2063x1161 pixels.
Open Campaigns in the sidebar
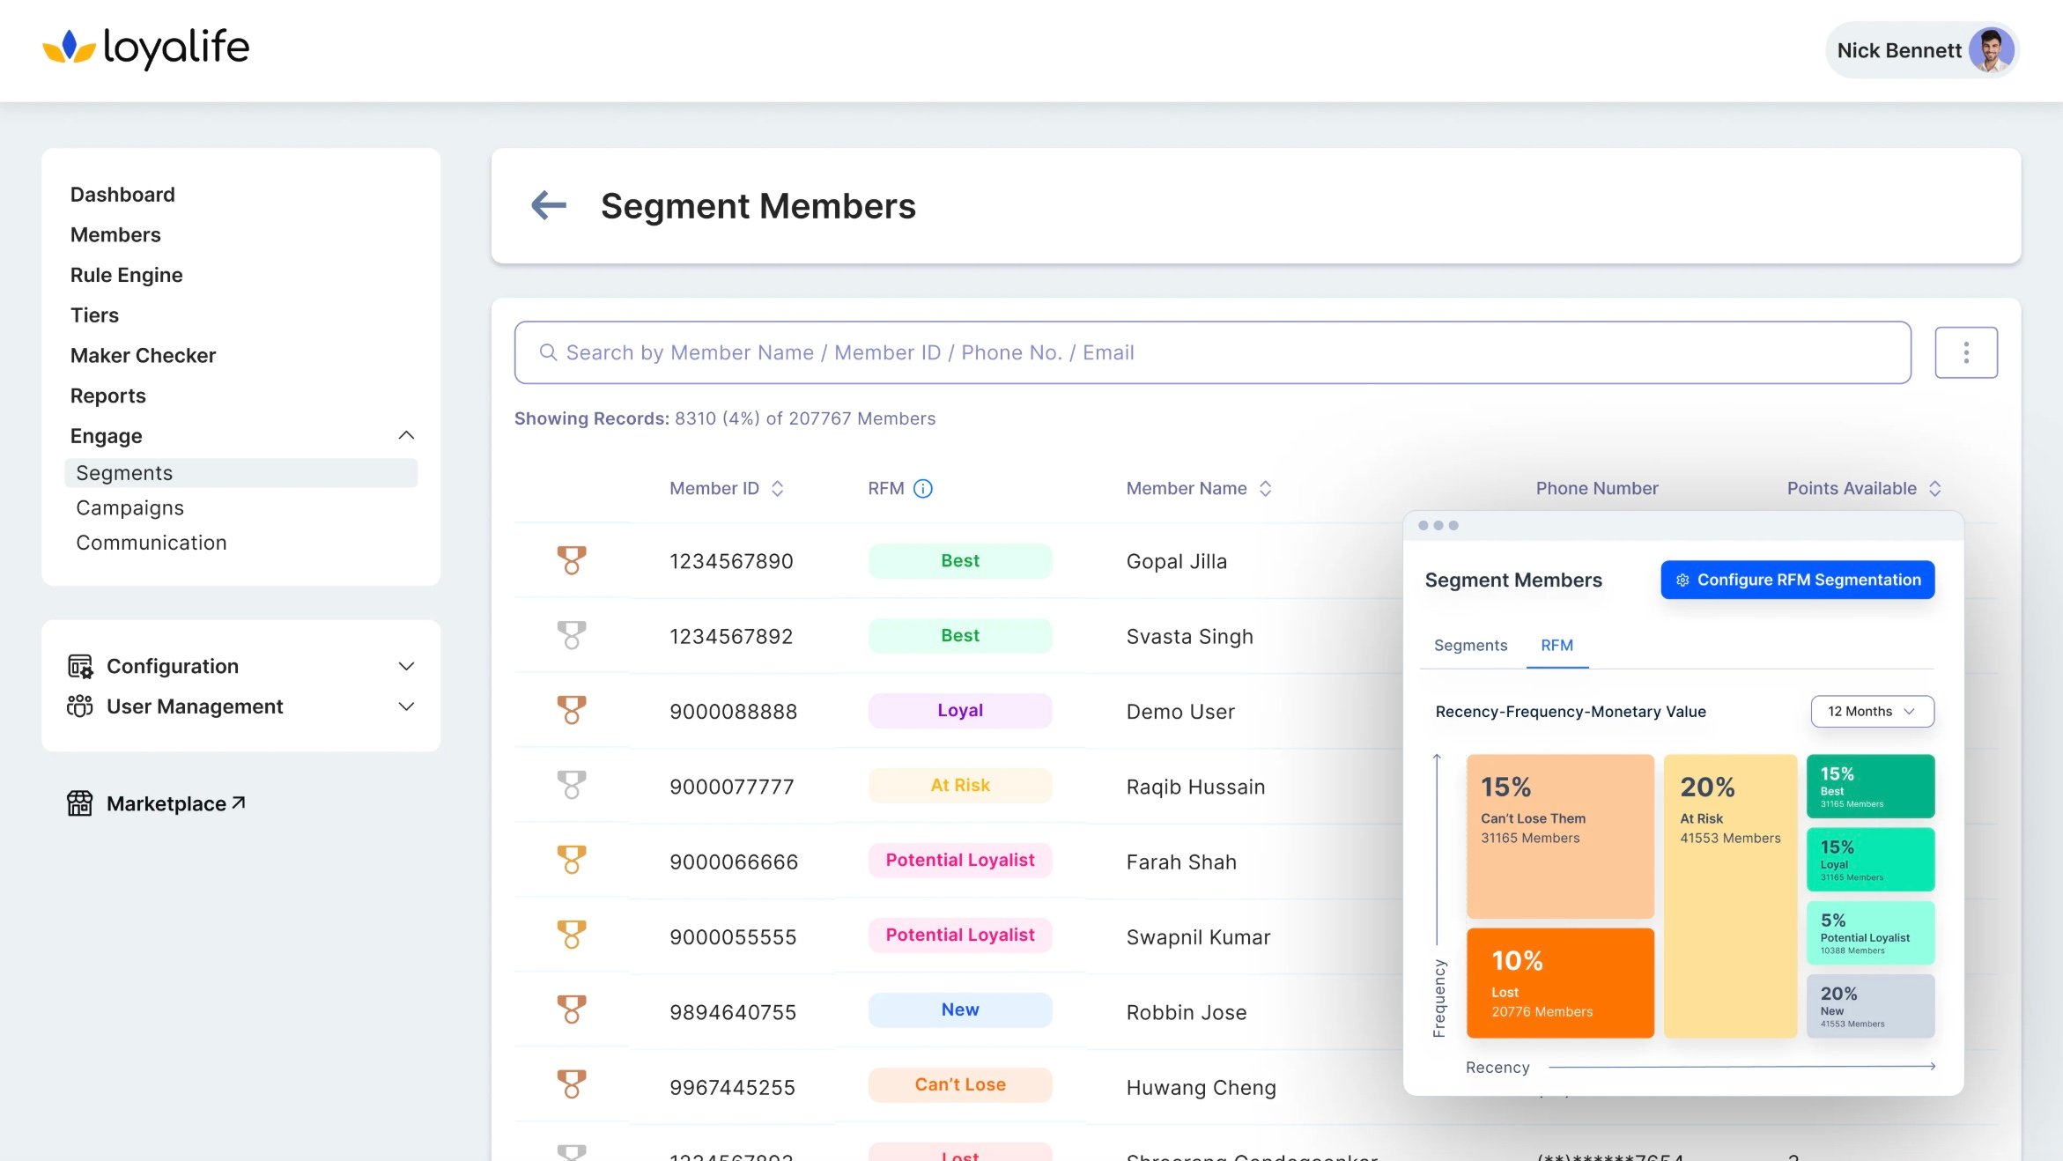(x=129, y=508)
